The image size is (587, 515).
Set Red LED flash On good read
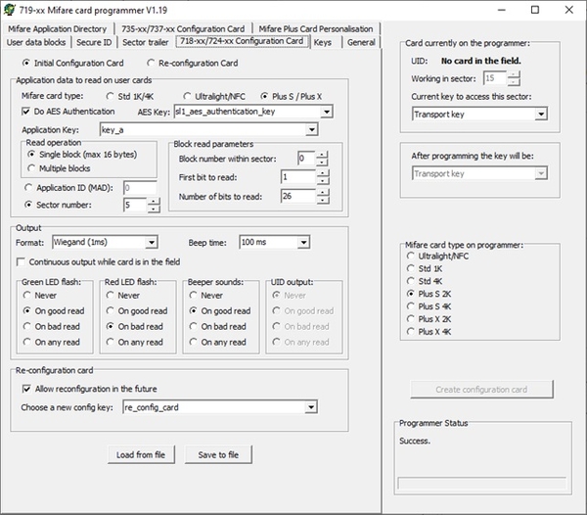point(137,311)
